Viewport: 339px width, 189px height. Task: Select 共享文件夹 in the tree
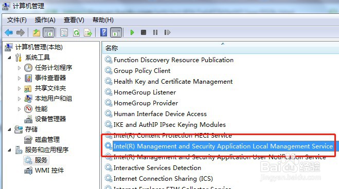click(50, 88)
